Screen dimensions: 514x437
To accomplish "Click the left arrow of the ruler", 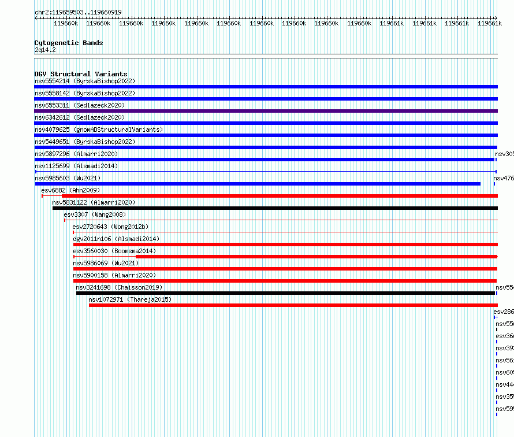I will click(36, 18).
